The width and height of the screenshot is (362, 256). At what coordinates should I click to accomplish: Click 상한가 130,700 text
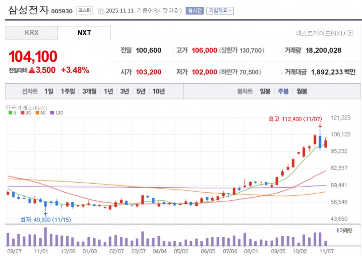point(242,50)
